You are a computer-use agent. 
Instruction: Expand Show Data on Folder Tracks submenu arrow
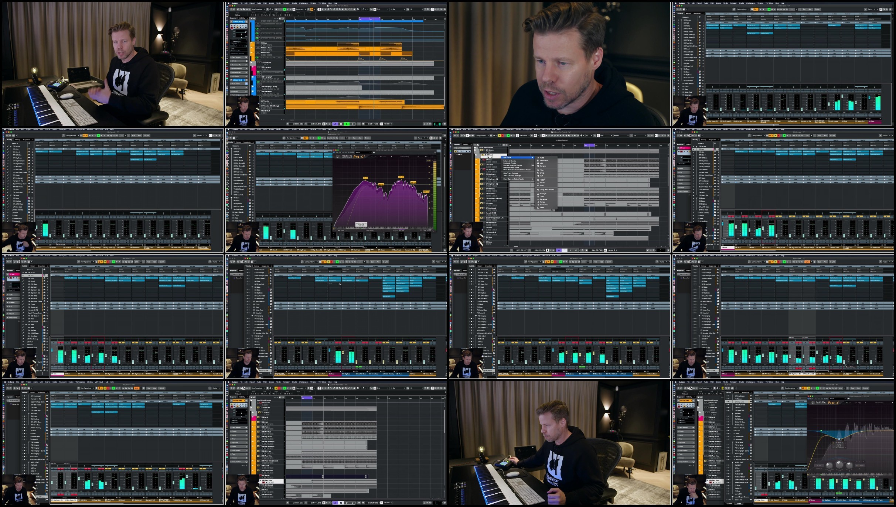(x=532, y=179)
